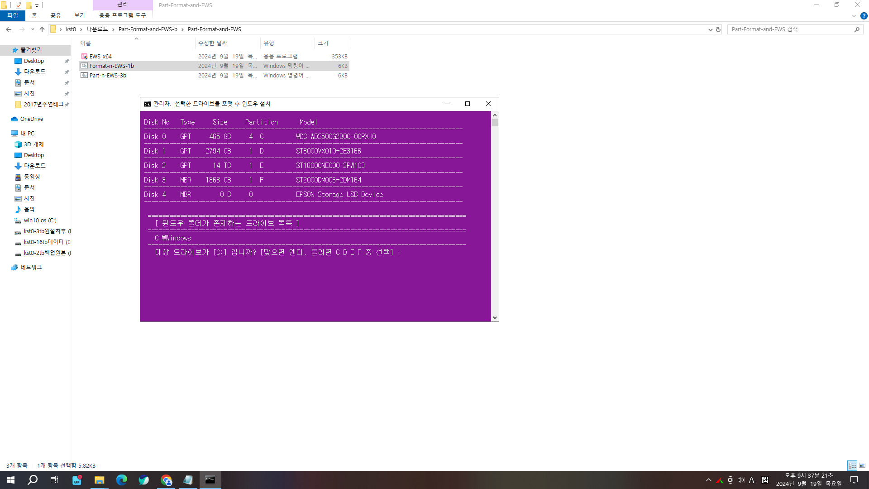Open the 응용 프로그램 도구 tab
Image resolution: width=869 pixels, height=489 pixels.
(x=123, y=15)
